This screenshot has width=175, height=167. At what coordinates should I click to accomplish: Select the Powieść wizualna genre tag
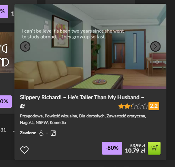[x=61, y=116]
